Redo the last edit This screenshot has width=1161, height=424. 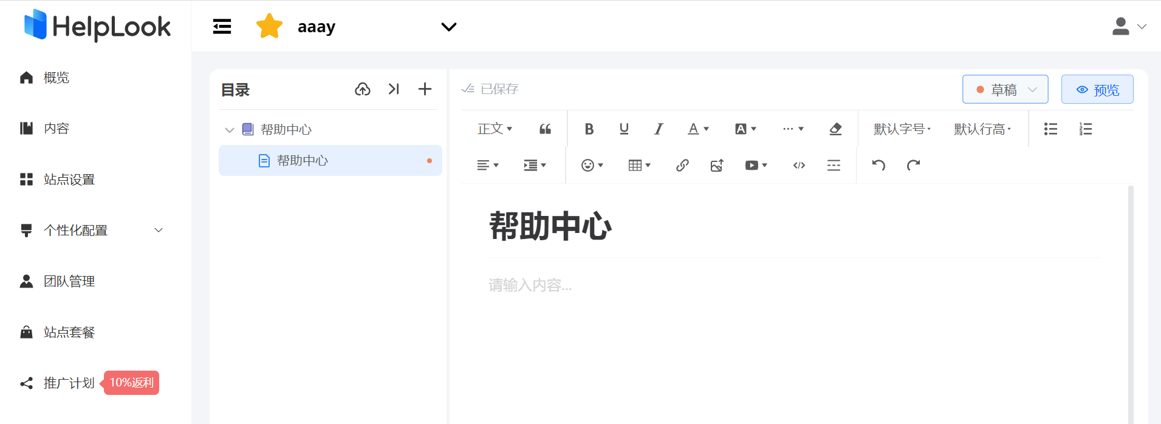click(x=914, y=165)
